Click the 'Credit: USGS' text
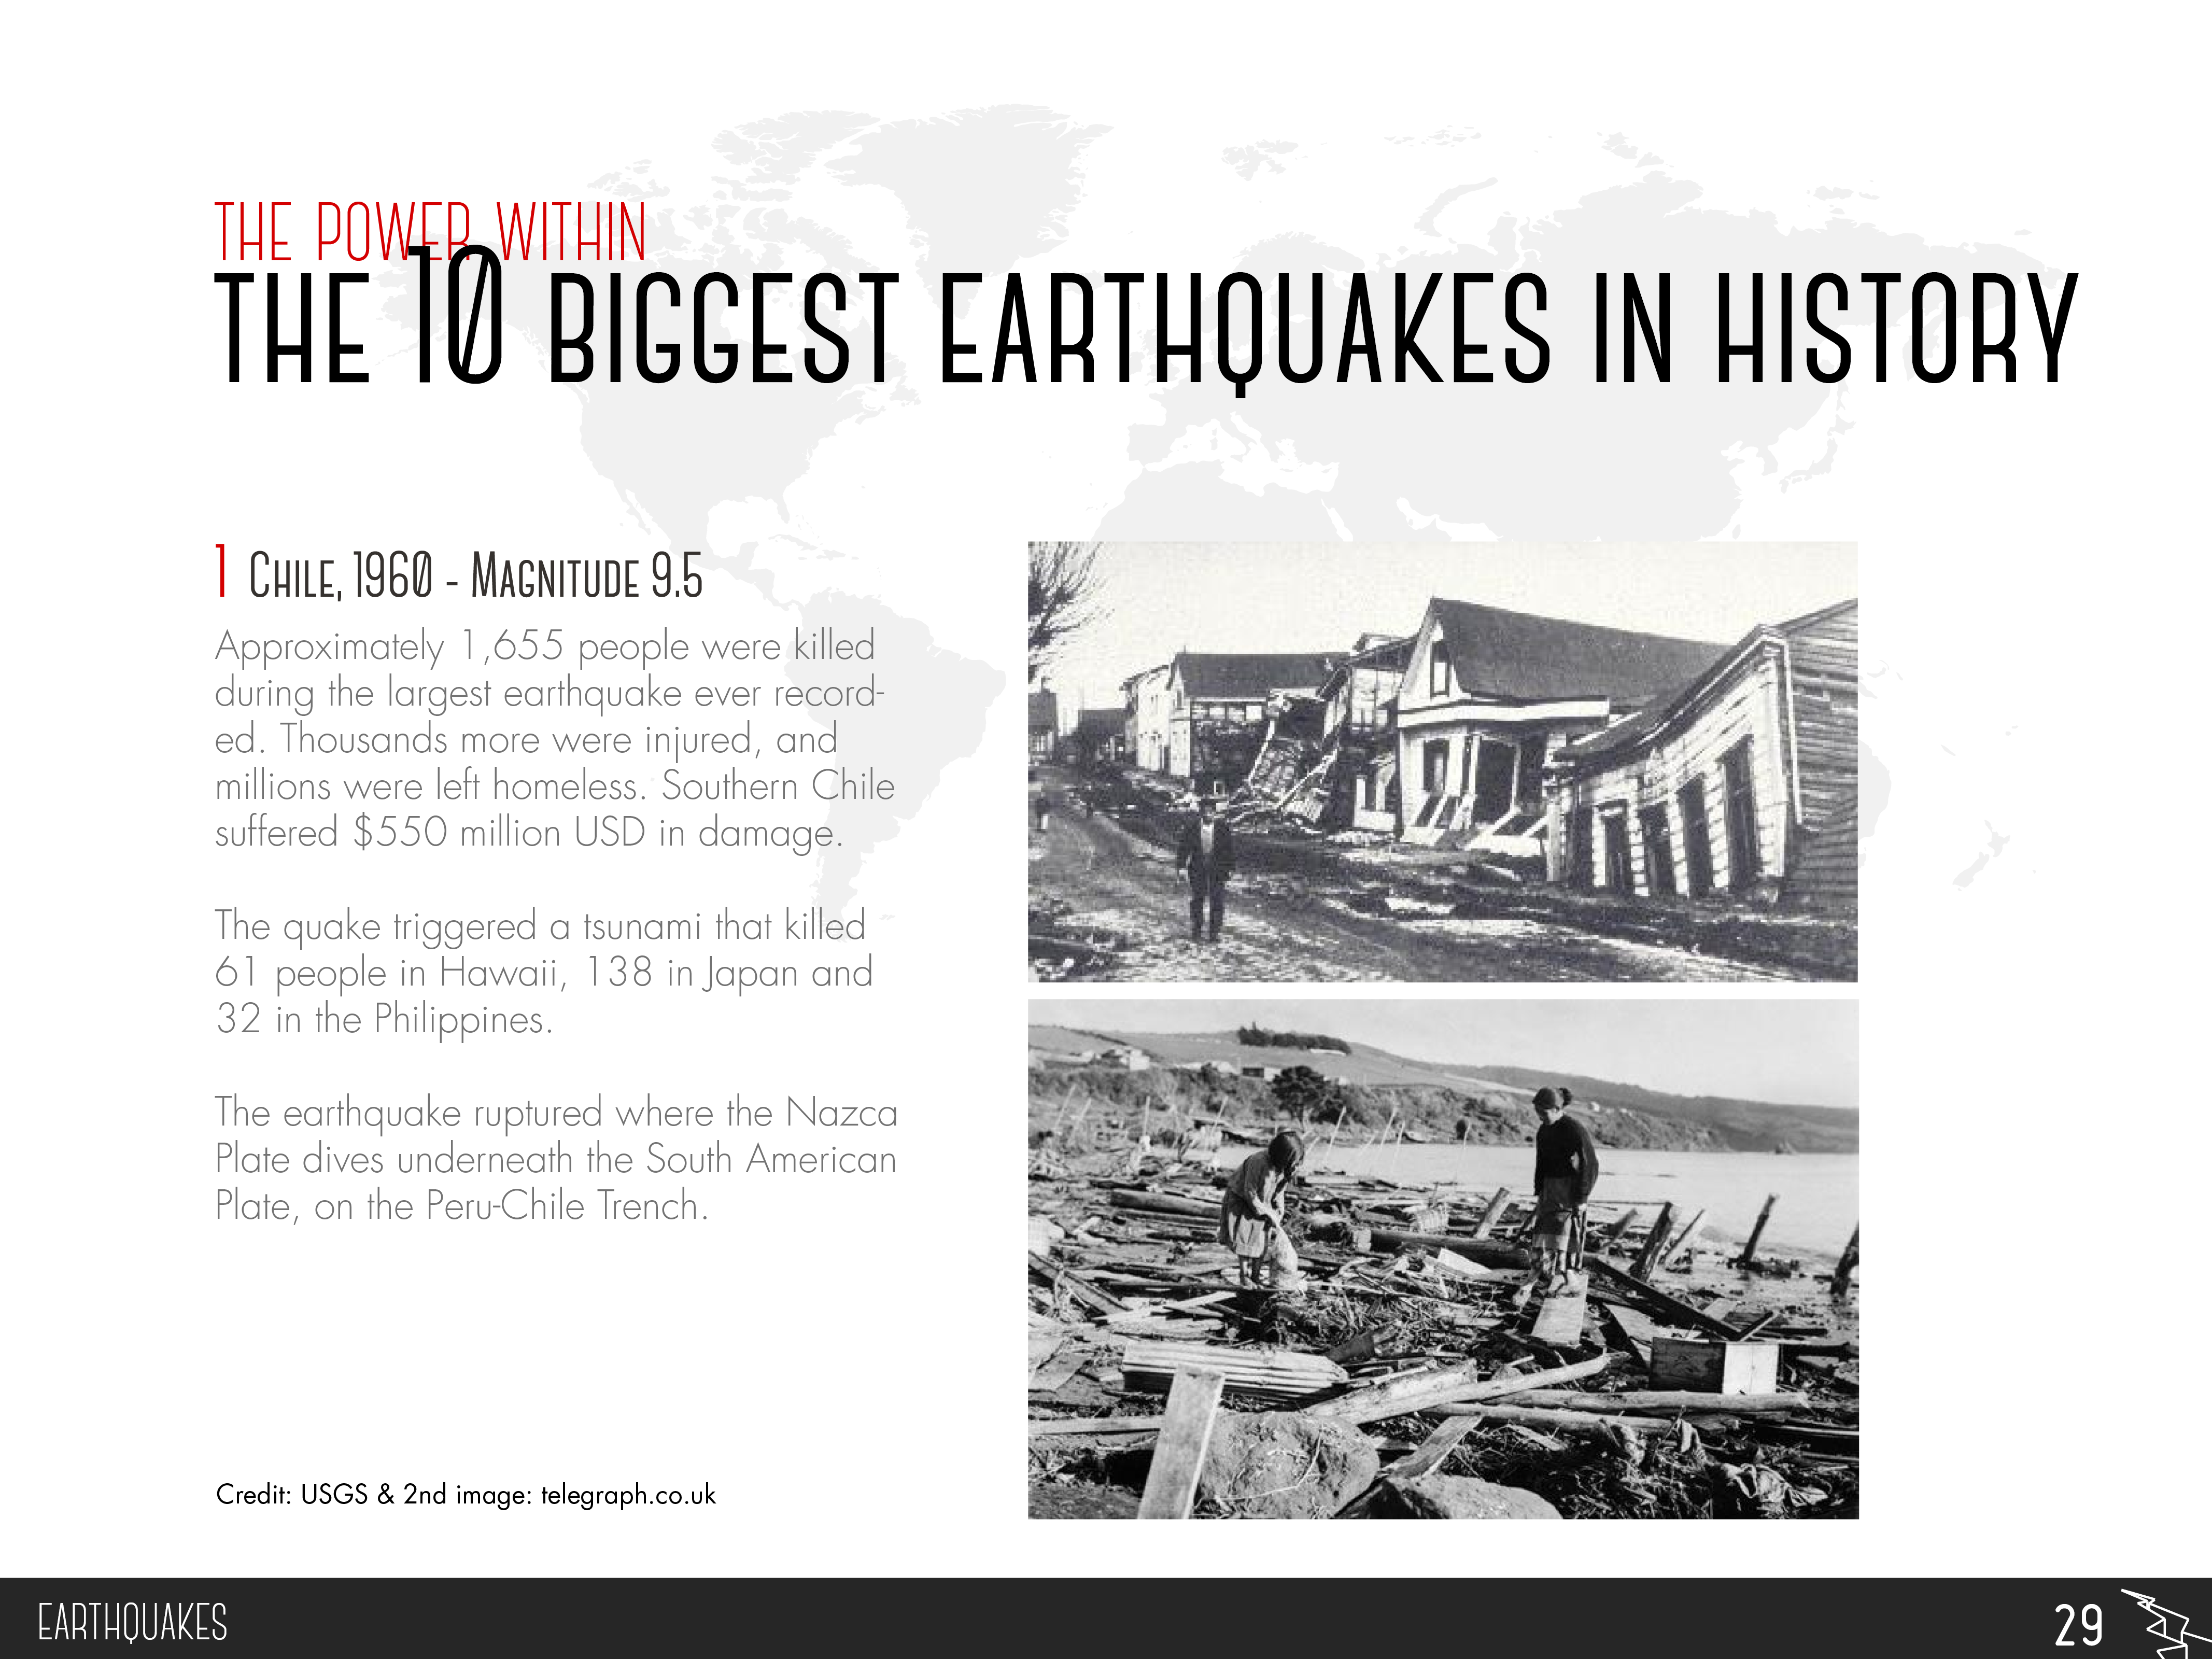 pyautogui.click(x=292, y=1496)
